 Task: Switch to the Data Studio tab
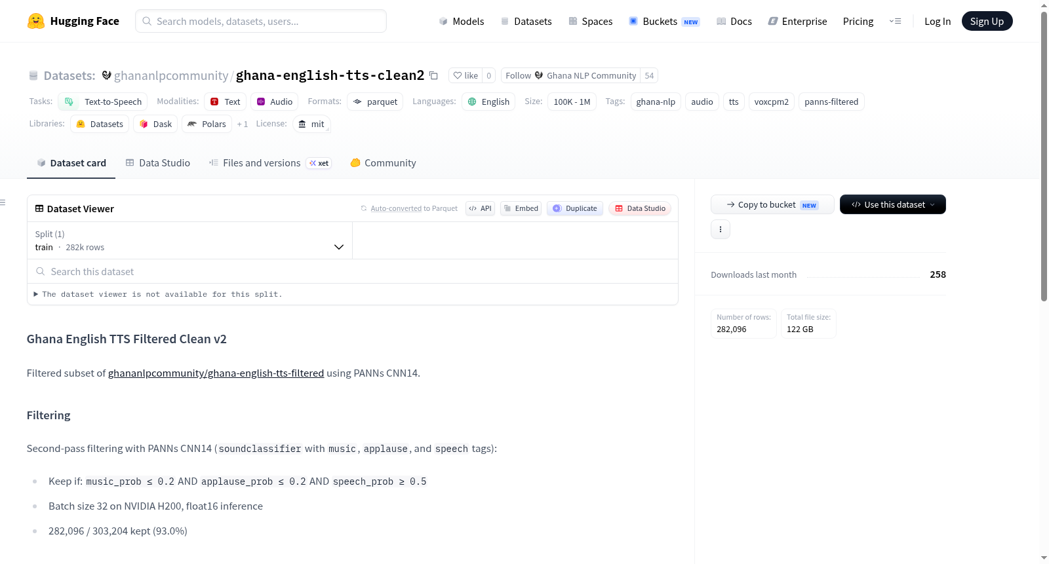tap(158, 162)
